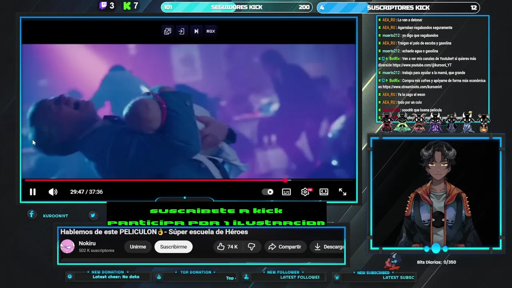Click the RGX button above the video

click(211, 31)
